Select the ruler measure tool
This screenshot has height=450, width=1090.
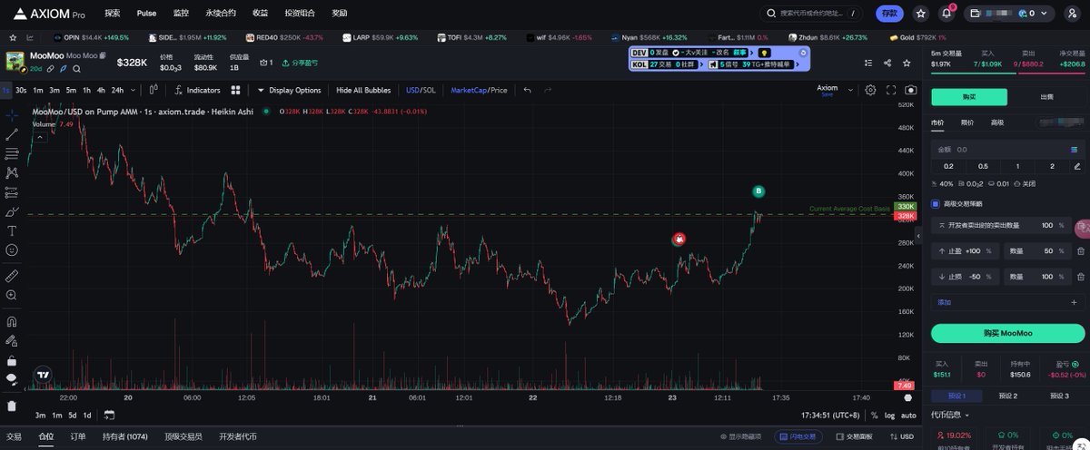pyautogui.click(x=12, y=275)
